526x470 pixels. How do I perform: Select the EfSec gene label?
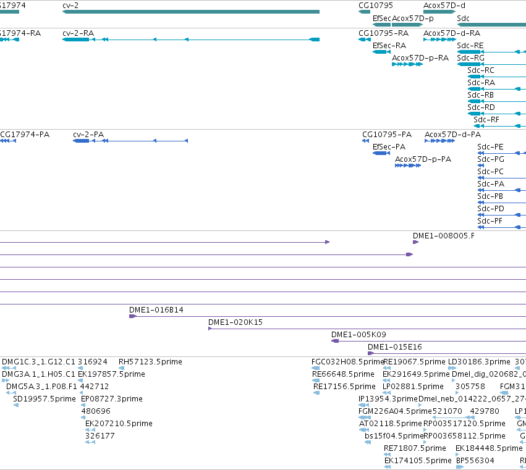pyautogui.click(x=382, y=19)
